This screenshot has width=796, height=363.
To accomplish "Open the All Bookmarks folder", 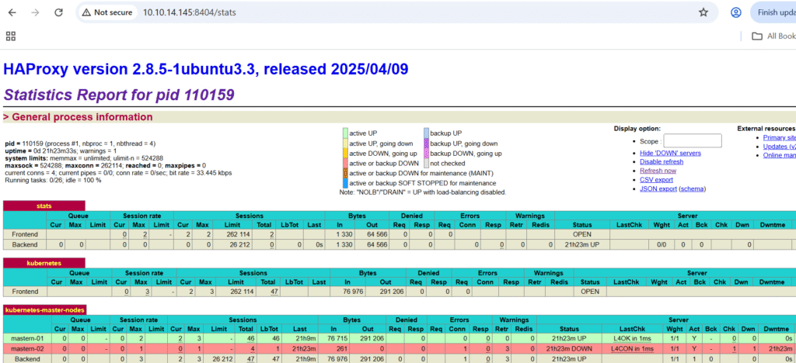I will [x=773, y=36].
